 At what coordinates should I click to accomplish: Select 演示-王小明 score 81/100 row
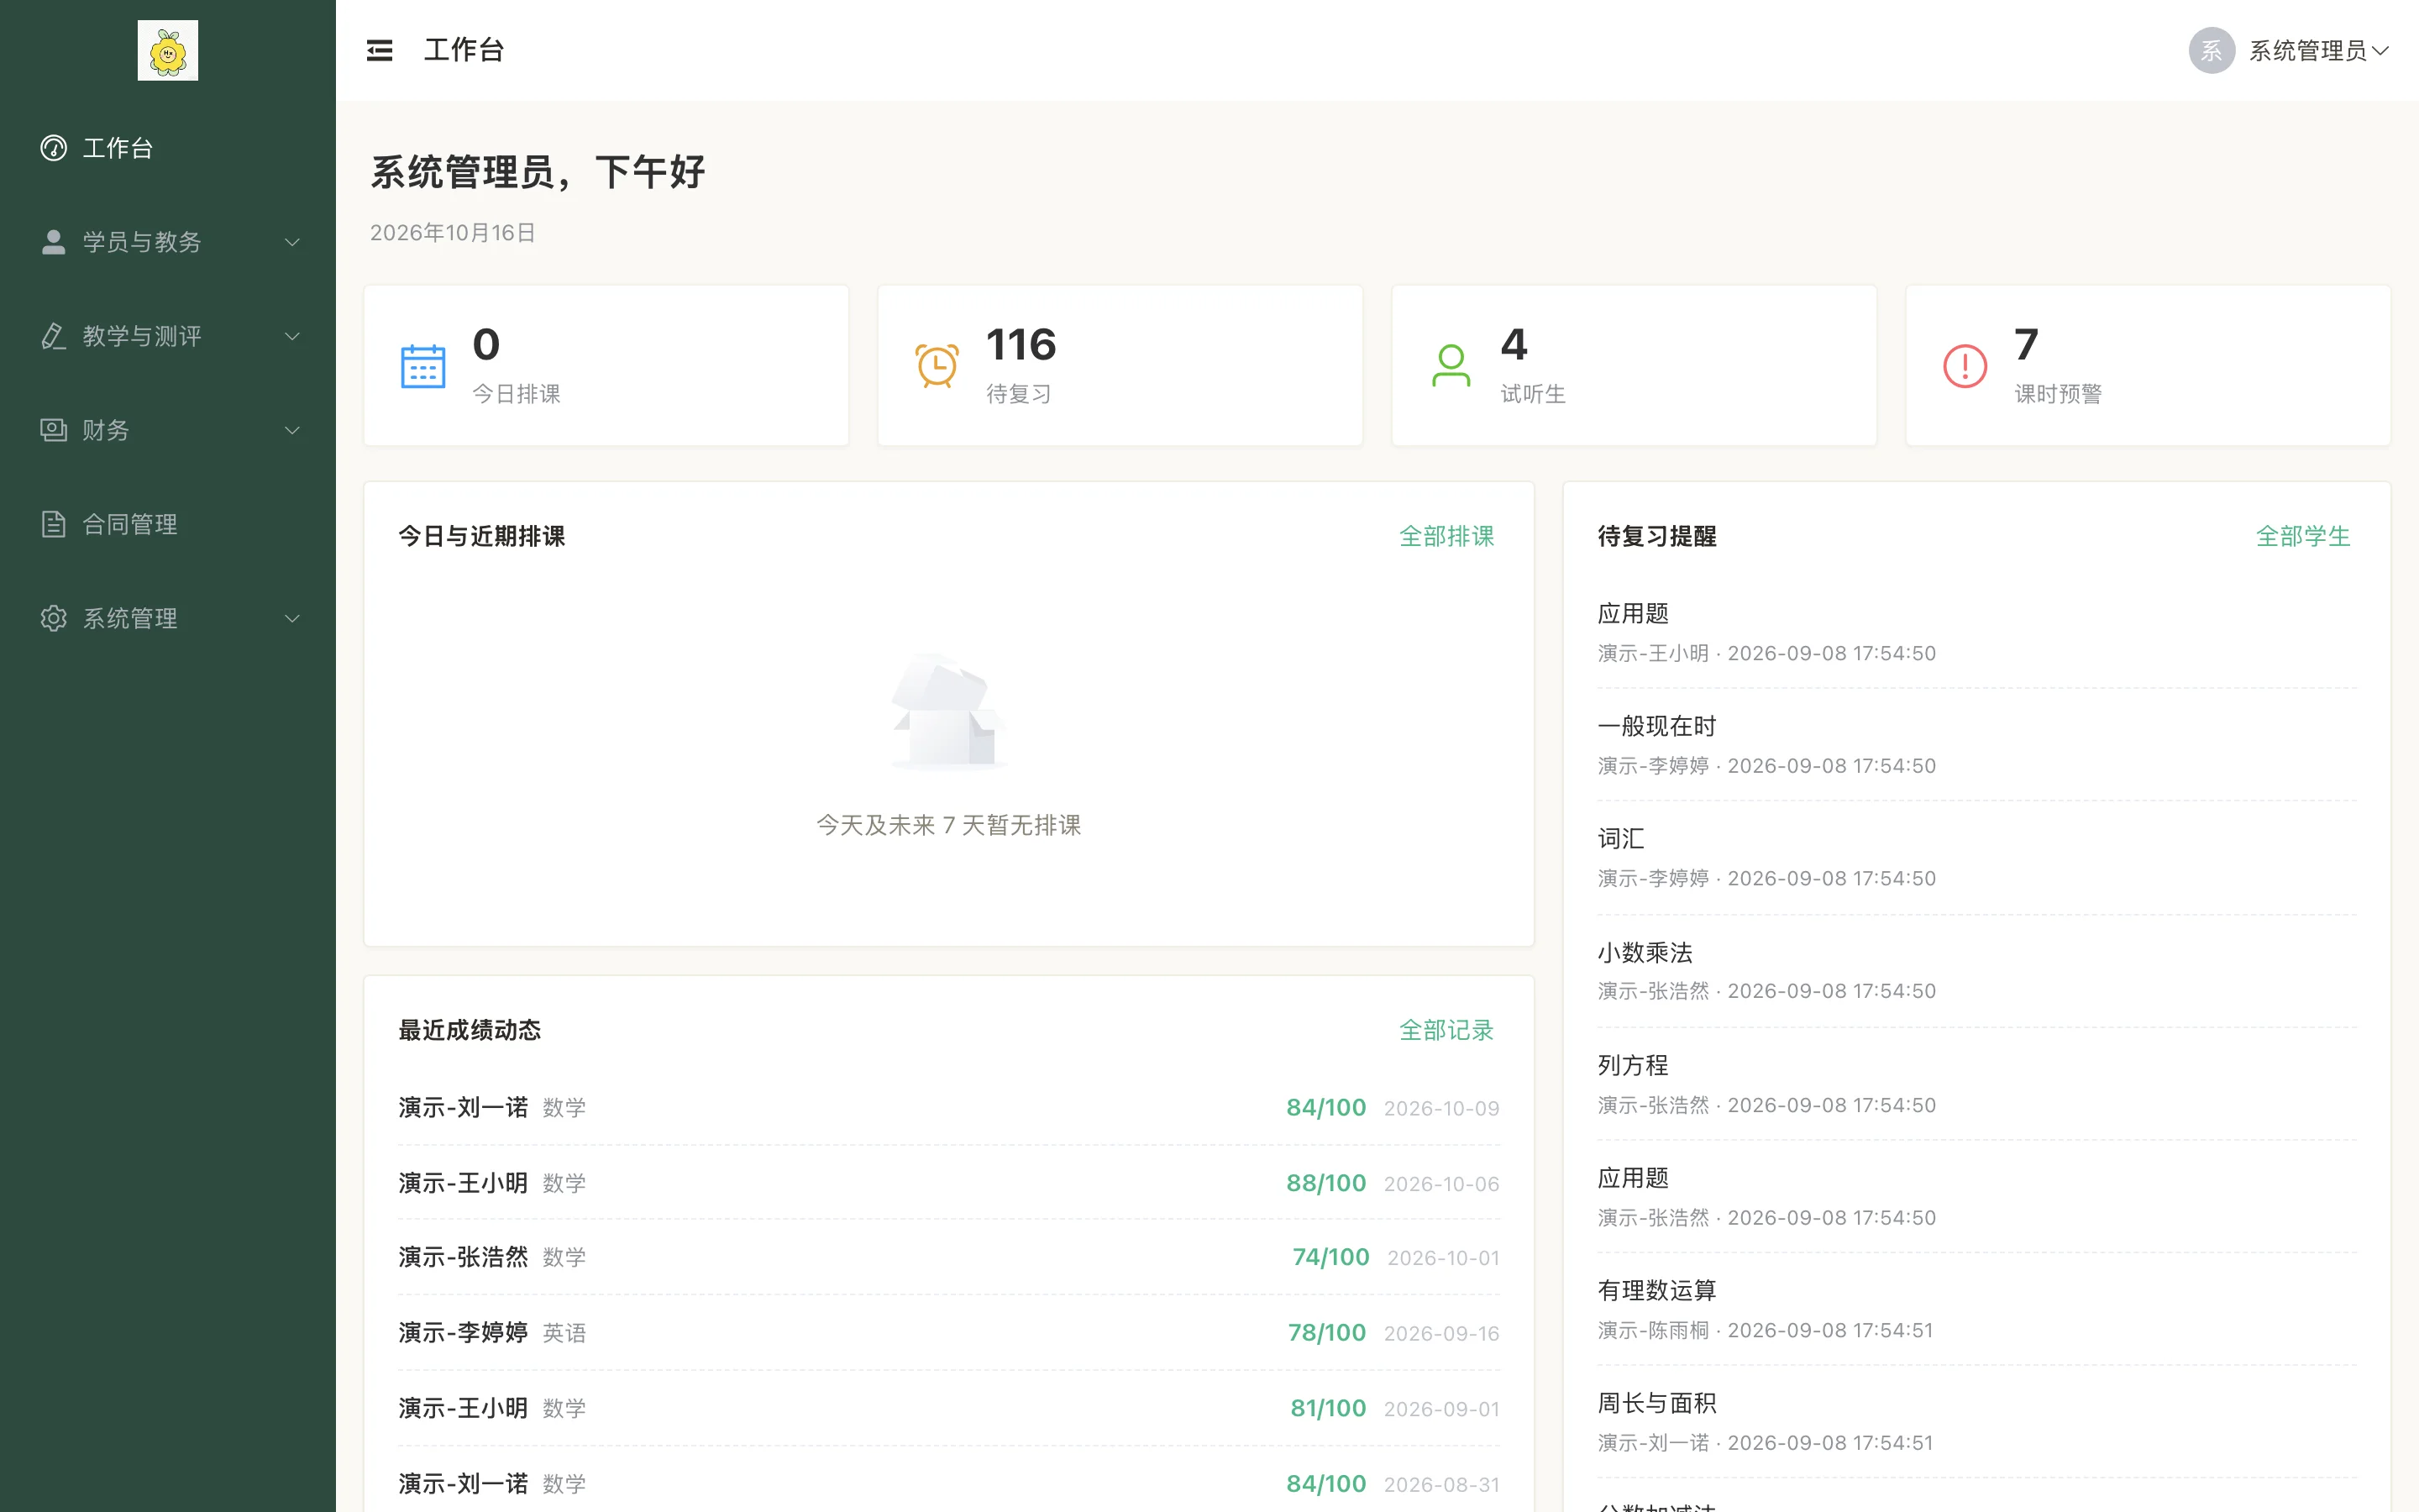point(948,1408)
